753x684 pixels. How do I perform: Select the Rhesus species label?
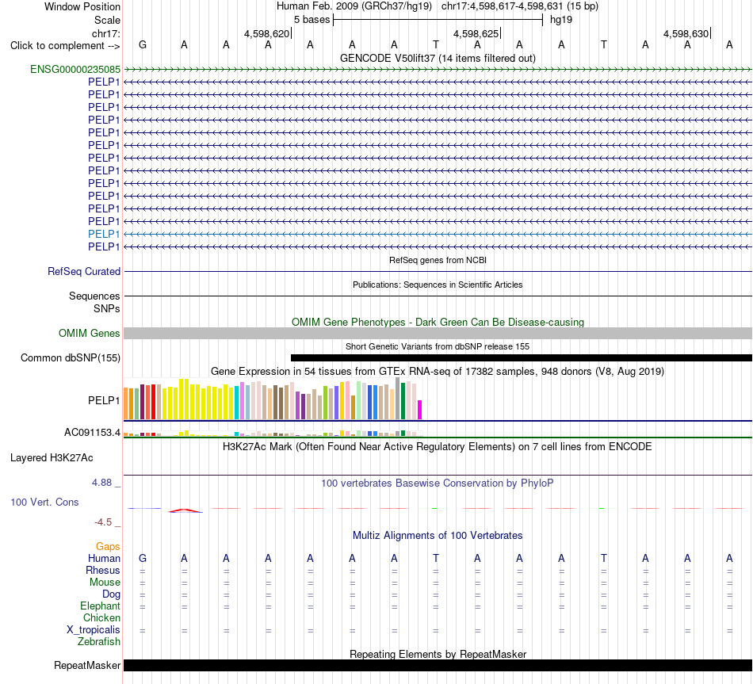pos(103,570)
